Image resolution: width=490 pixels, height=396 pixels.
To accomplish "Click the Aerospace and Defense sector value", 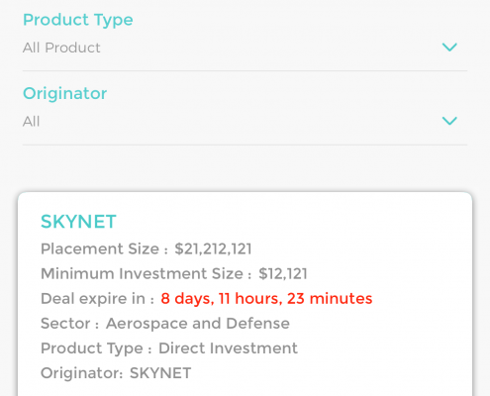I will coord(198,324).
